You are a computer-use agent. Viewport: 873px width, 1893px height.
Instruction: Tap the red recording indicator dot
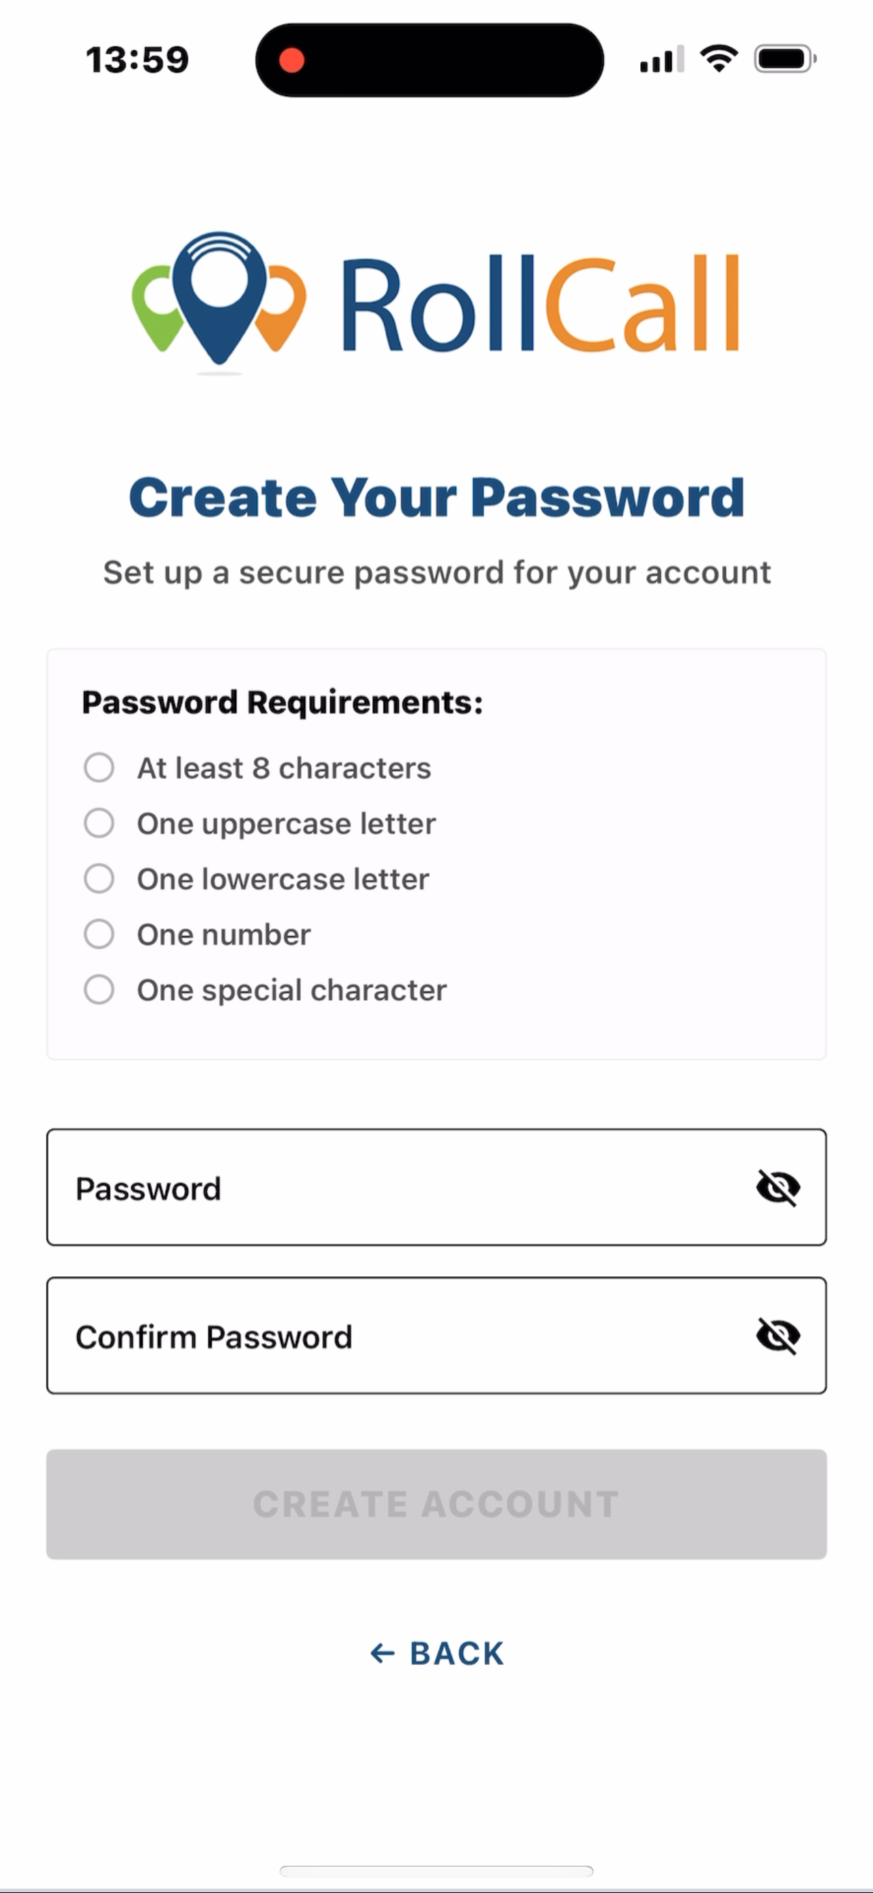[292, 60]
